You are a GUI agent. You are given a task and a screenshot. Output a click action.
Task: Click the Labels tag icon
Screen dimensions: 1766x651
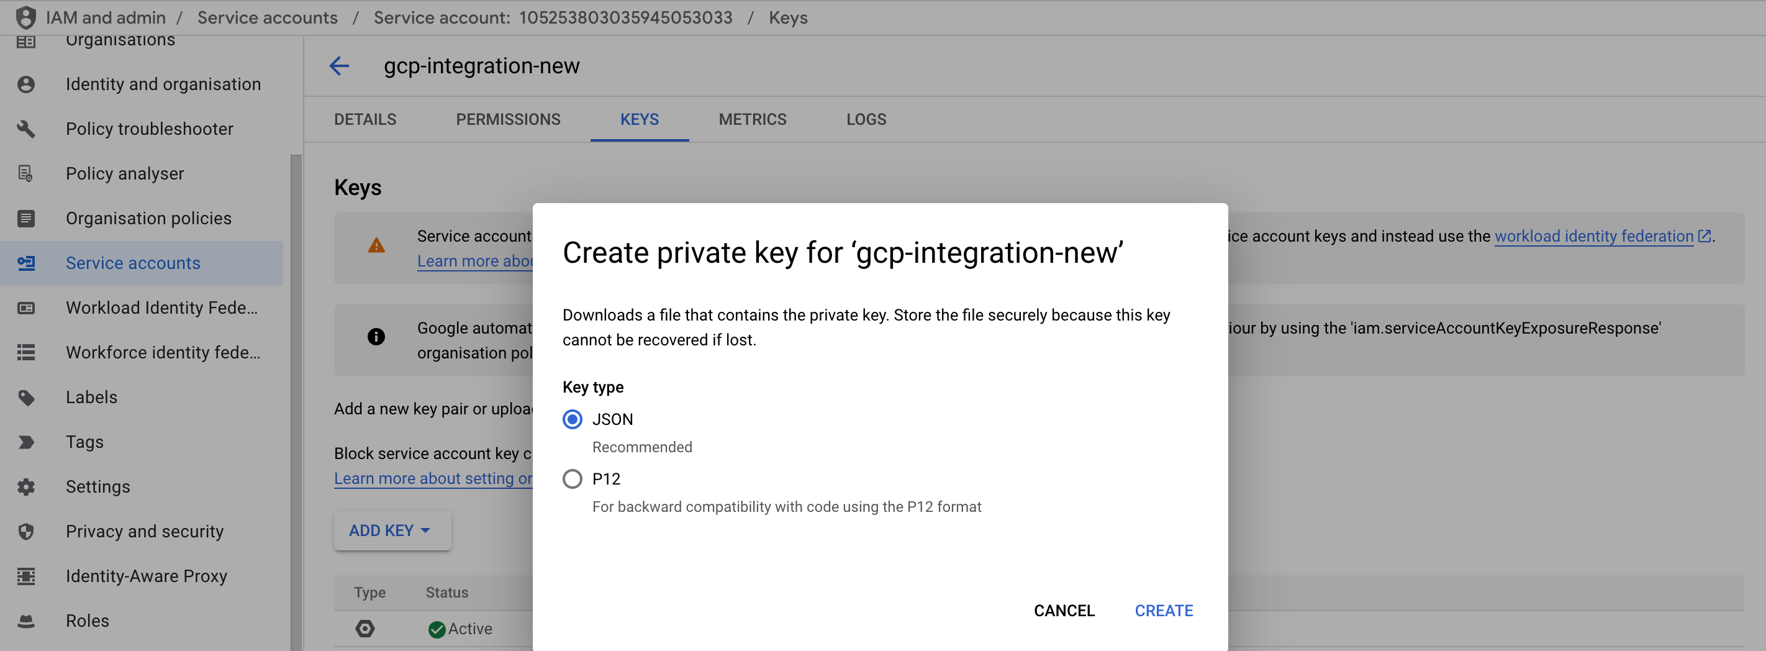tap(26, 397)
